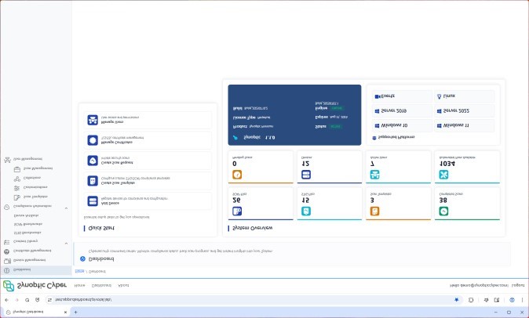529x318 pixels.
Task: Click the Compliance Scans card icon
Action: (x=444, y=211)
